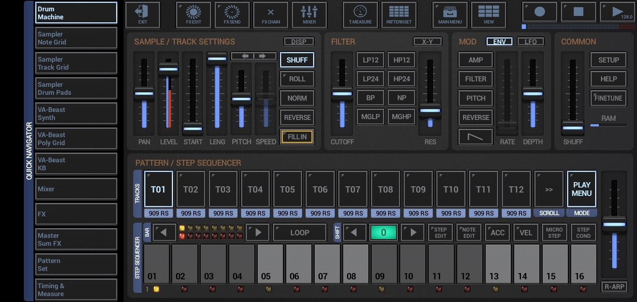Open Sampler Drum Pads in Quick Navigator
This screenshot has width=637, height=302.
[x=76, y=89]
